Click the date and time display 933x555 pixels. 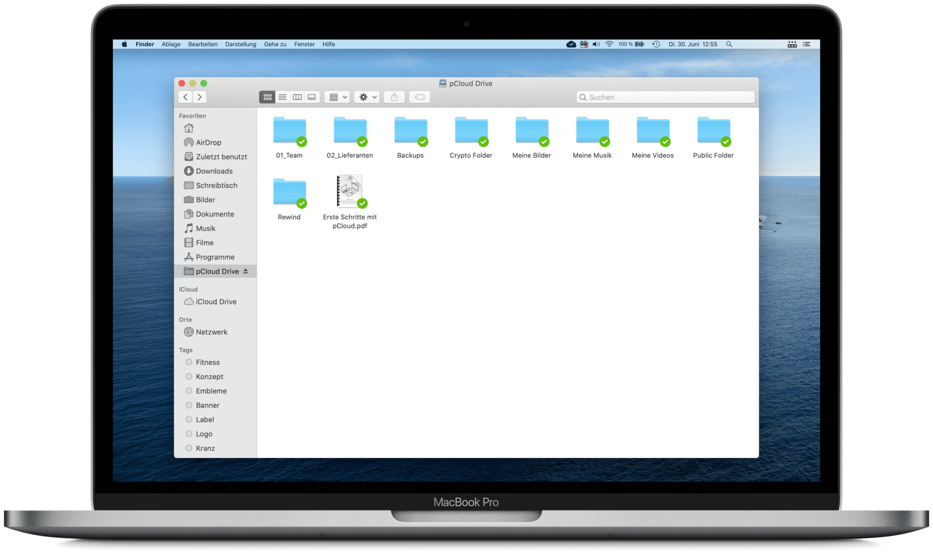tap(693, 44)
